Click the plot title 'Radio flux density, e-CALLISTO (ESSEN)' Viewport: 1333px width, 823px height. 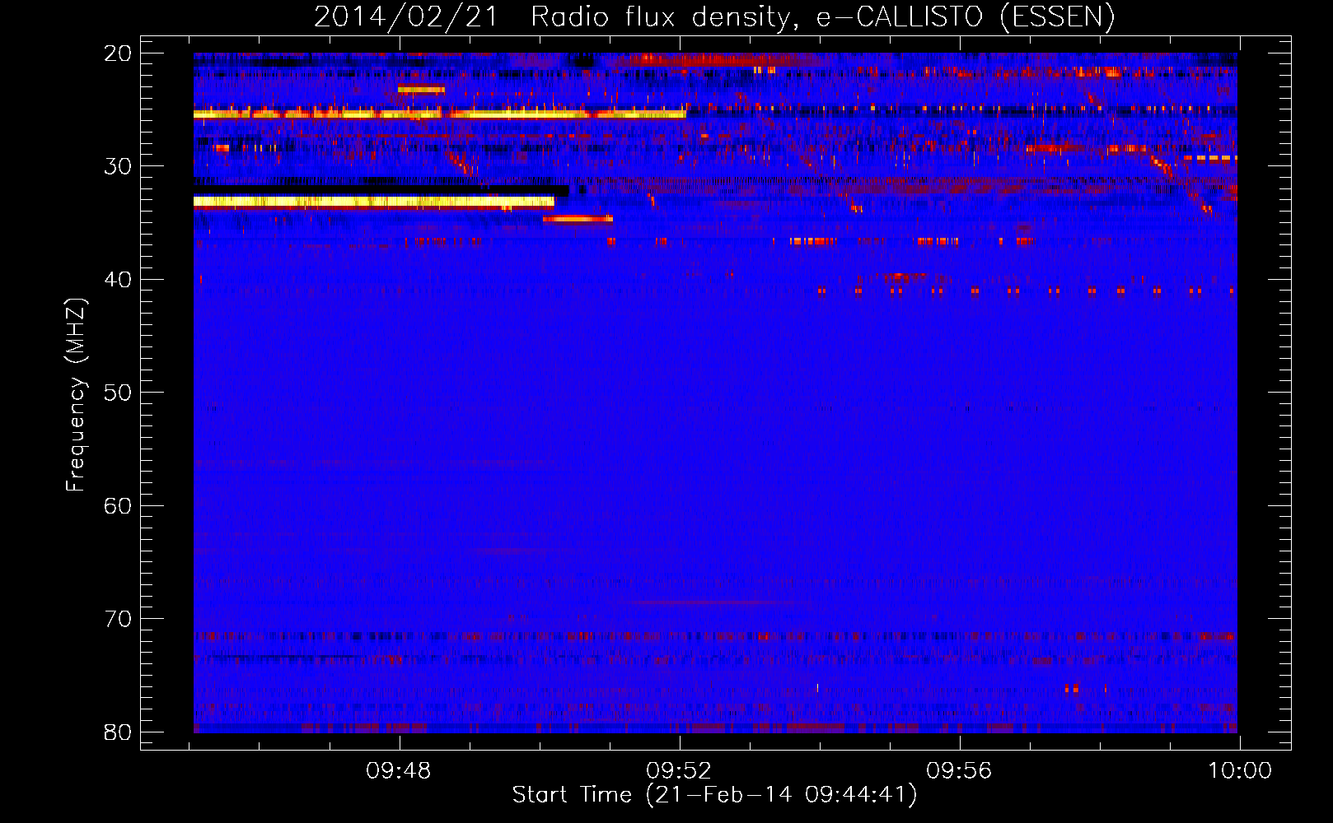click(822, 16)
